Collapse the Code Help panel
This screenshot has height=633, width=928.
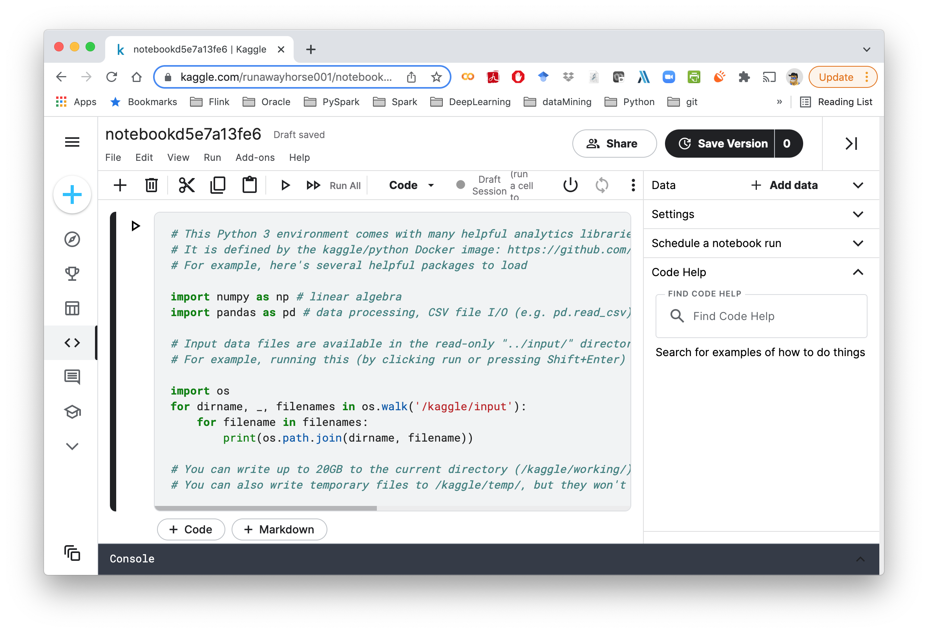click(860, 272)
